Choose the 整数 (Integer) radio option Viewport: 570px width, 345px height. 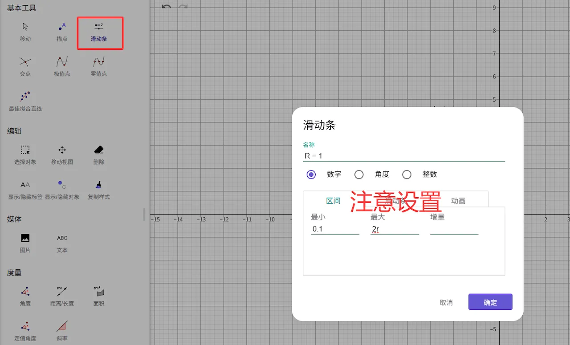coord(407,175)
